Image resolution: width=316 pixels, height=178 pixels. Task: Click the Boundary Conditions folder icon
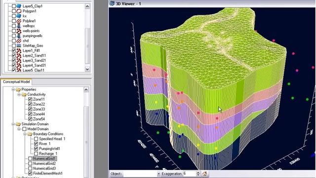30,134
